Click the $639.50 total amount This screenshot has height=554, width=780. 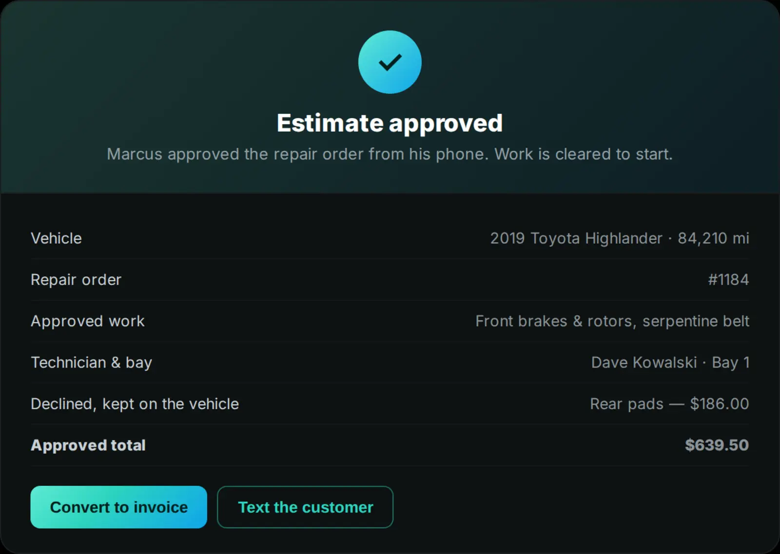click(x=717, y=445)
